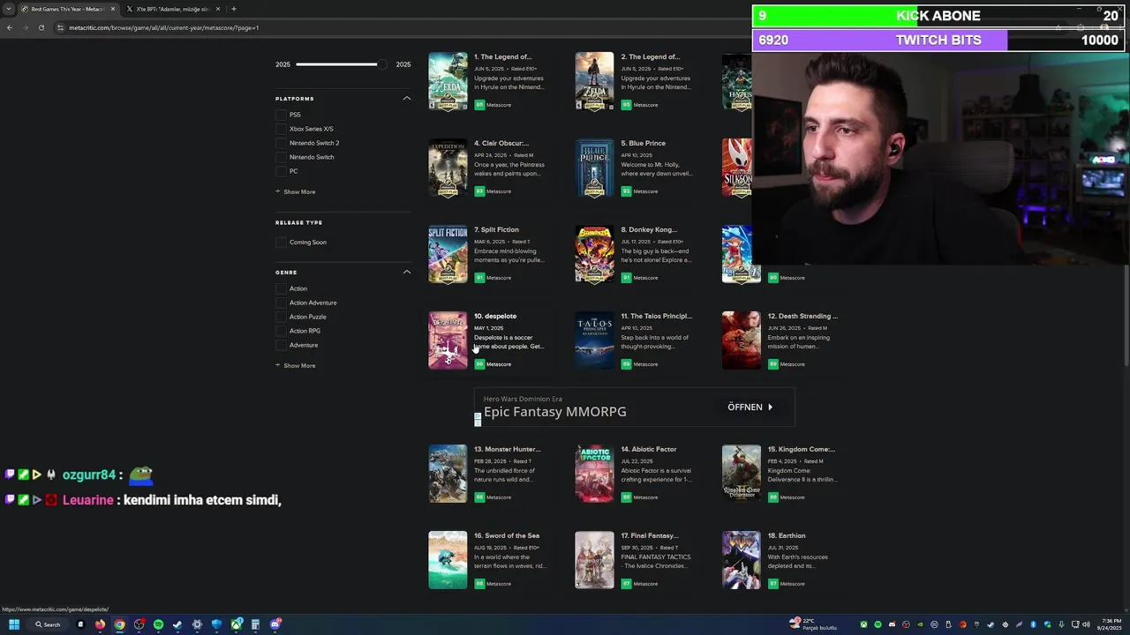Open the Clair Obscur game page
The image size is (1130, 635).
pyautogui.click(x=501, y=143)
